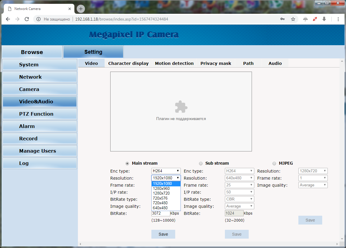The height and width of the screenshot is (248, 346).
Task: Save the Main stream settings
Action: (x=163, y=234)
